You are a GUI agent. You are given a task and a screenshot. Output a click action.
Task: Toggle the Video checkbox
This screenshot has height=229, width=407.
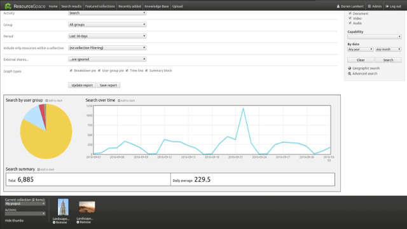(x=350, y=18)
